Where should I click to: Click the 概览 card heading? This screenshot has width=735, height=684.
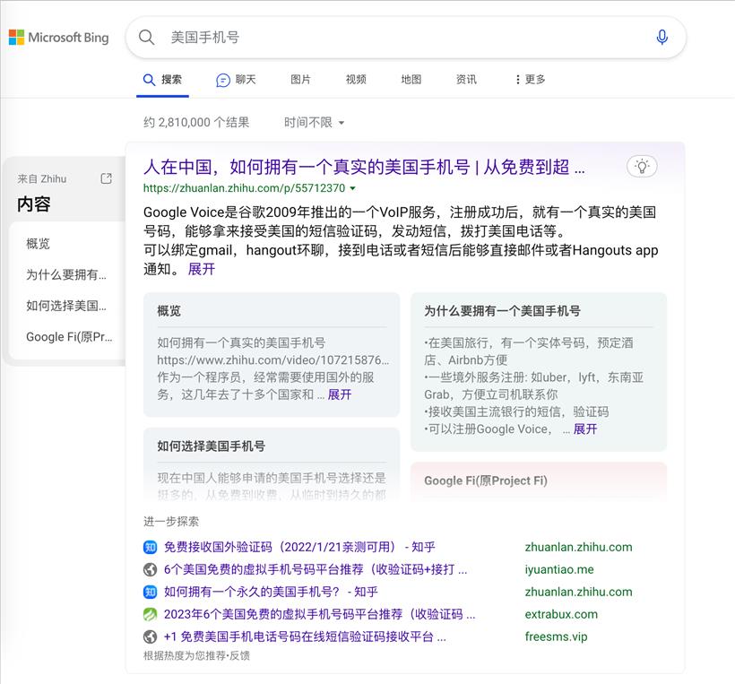pyautogui.click(x=169, y=311)
